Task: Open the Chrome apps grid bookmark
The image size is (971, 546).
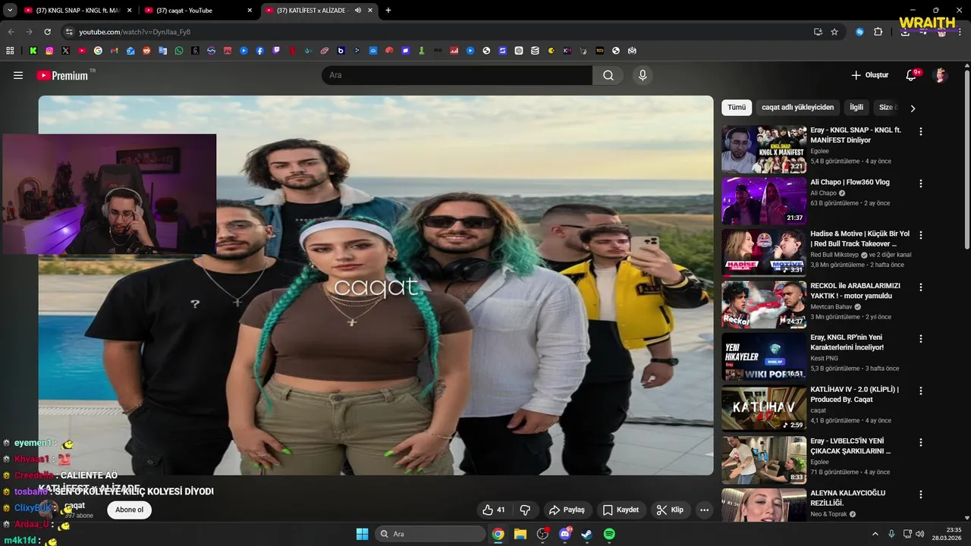Action: coord(10,51)
